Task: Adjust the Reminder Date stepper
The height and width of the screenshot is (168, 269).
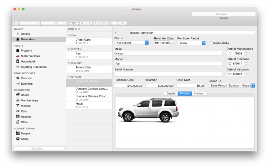Action: coord(172,43)
